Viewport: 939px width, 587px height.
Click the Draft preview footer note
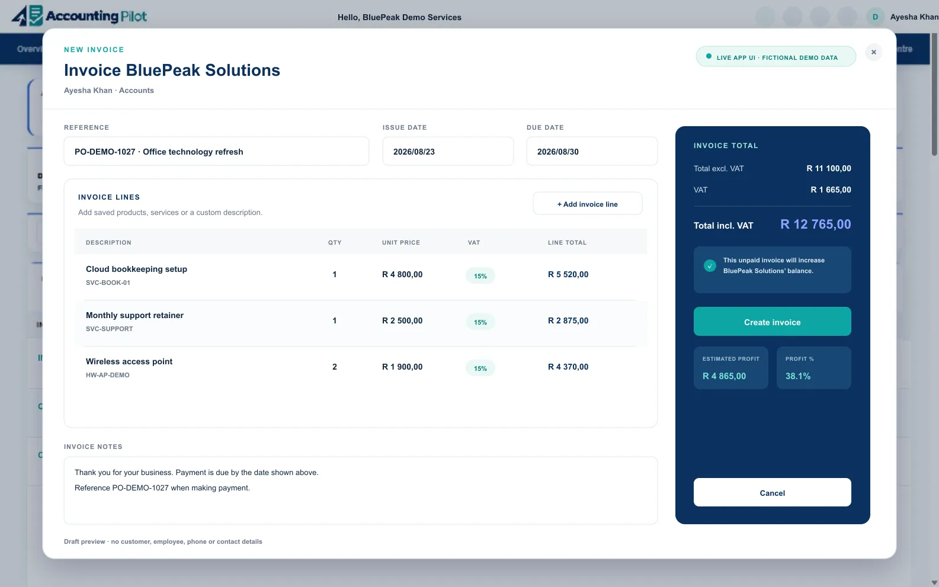click(163, 541)
